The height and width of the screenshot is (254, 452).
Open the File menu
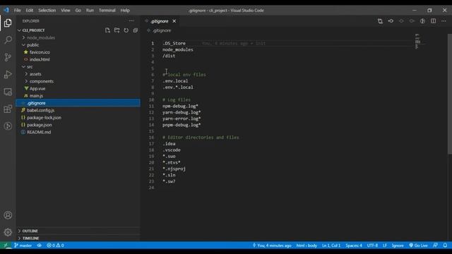[17, 11]
